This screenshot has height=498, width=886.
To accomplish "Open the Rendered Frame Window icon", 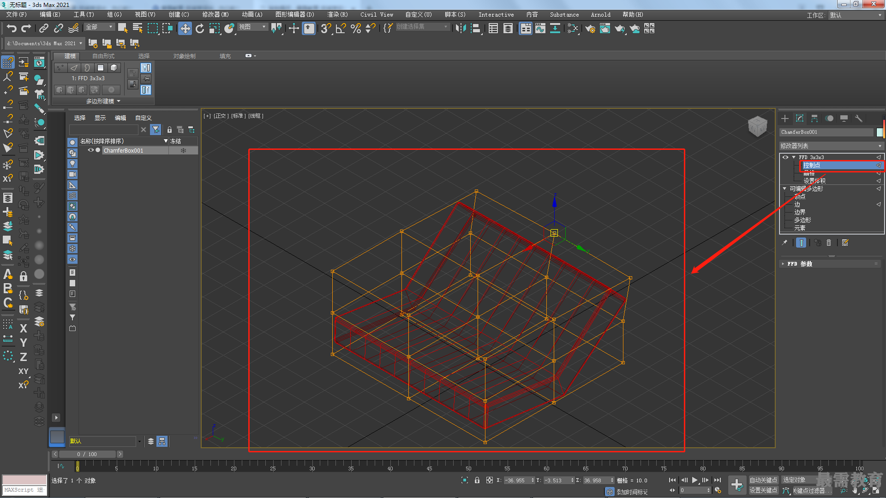I will point(605,29).
